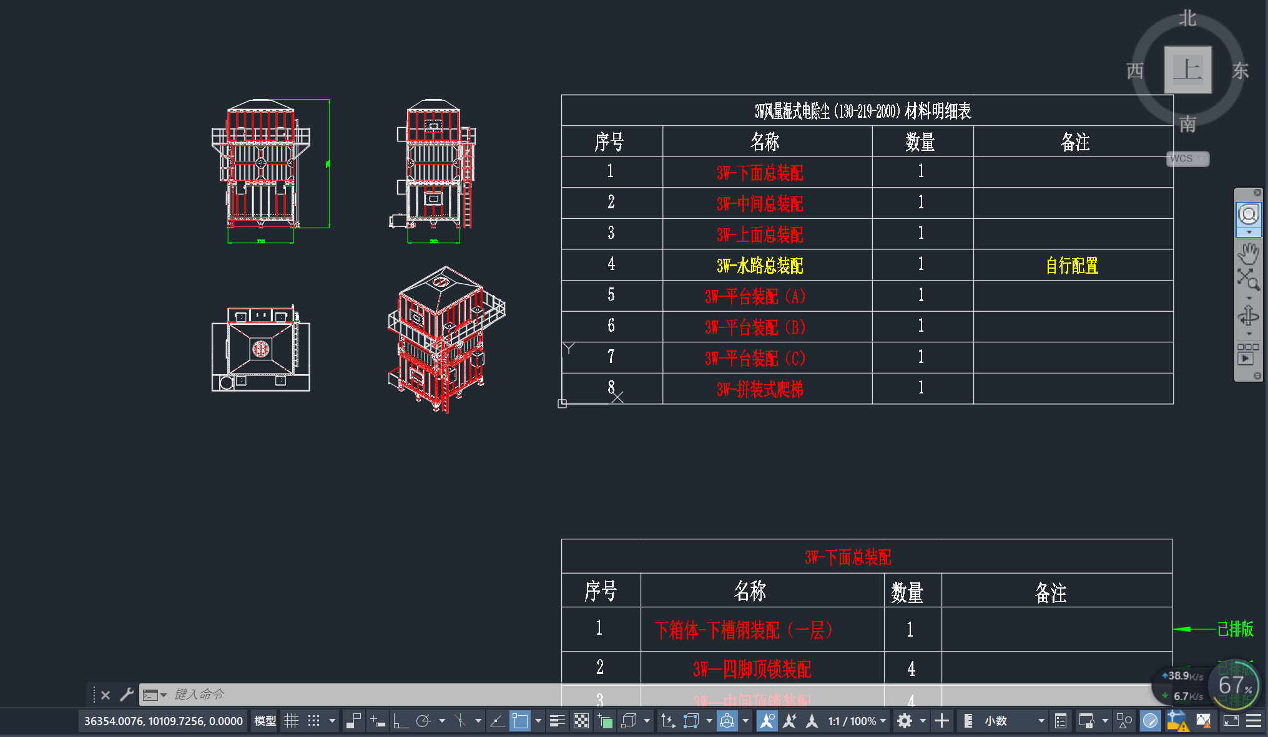This screenshot has width=1268, height=737.
Task: Open annotation scale 1:1 / 100% dropdown
Action: [857, 721]
